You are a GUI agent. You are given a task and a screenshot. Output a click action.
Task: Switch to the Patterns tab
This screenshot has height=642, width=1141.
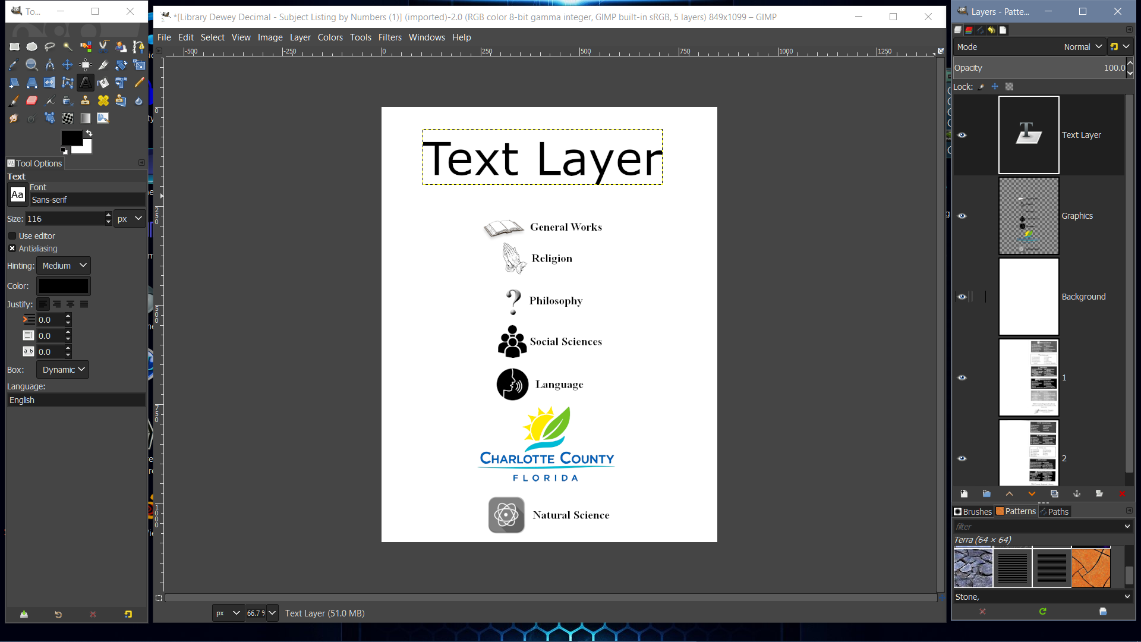click(1016, 511)
